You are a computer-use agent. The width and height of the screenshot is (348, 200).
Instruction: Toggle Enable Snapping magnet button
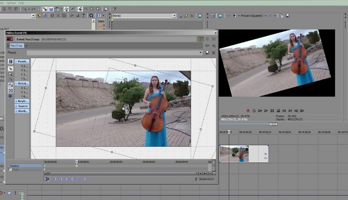[45, 9]
